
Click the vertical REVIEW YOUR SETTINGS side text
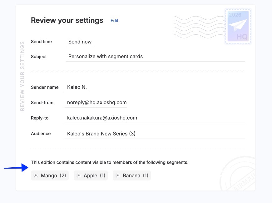pyautogui.click(x=22, y=76)
